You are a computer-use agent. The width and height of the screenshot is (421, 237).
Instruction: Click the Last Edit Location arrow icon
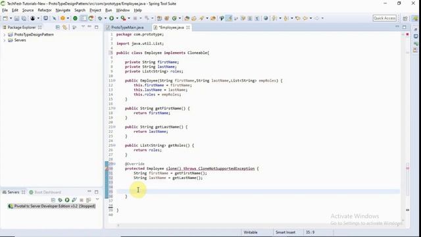tap(297, 18)
